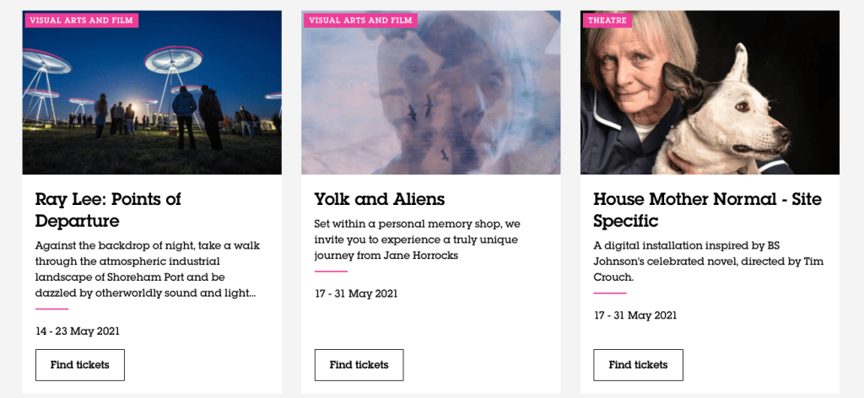Open the Ray Lee: Points of Departure title
Image resolution: width=864 pixels, height=398 pixels.
coord(108,210)
